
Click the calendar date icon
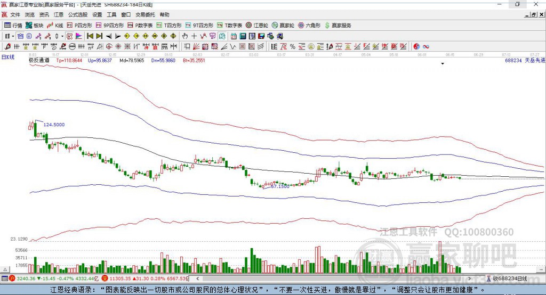[x=234, y=36]
